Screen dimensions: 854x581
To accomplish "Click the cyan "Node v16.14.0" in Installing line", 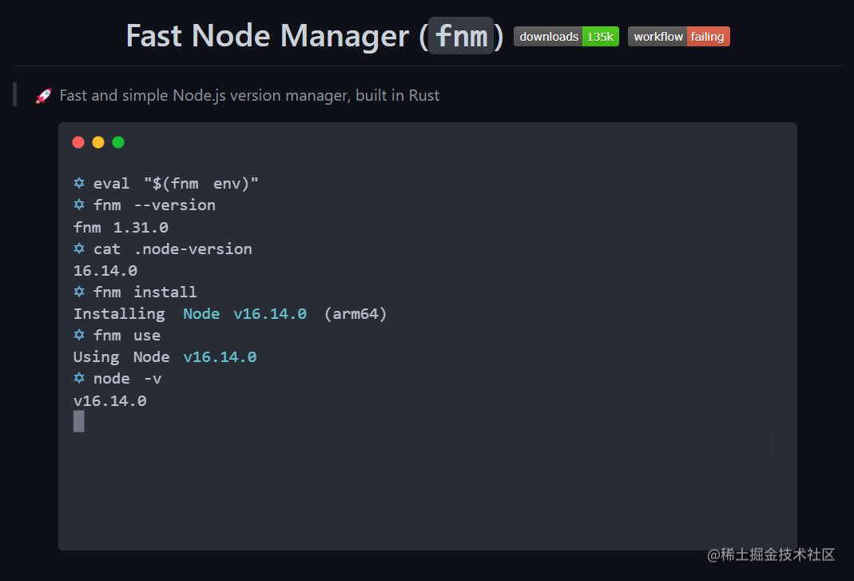I will pos(244,313).
